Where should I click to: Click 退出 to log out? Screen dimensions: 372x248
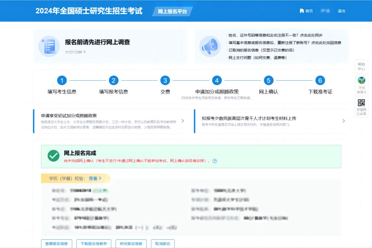[341, 11]
